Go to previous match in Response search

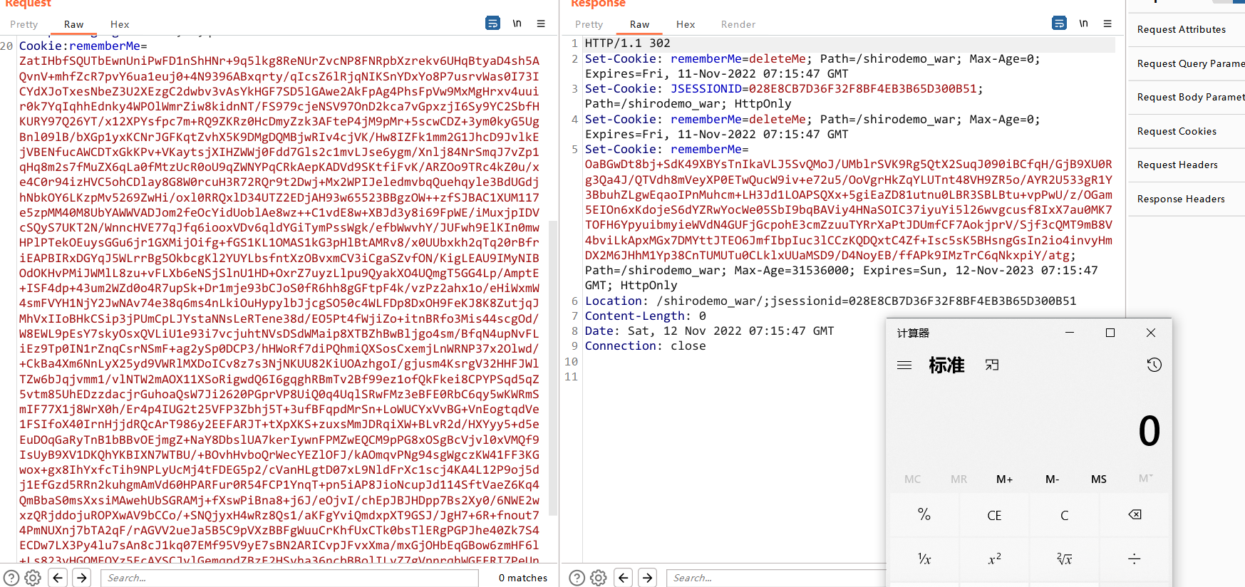624,578
